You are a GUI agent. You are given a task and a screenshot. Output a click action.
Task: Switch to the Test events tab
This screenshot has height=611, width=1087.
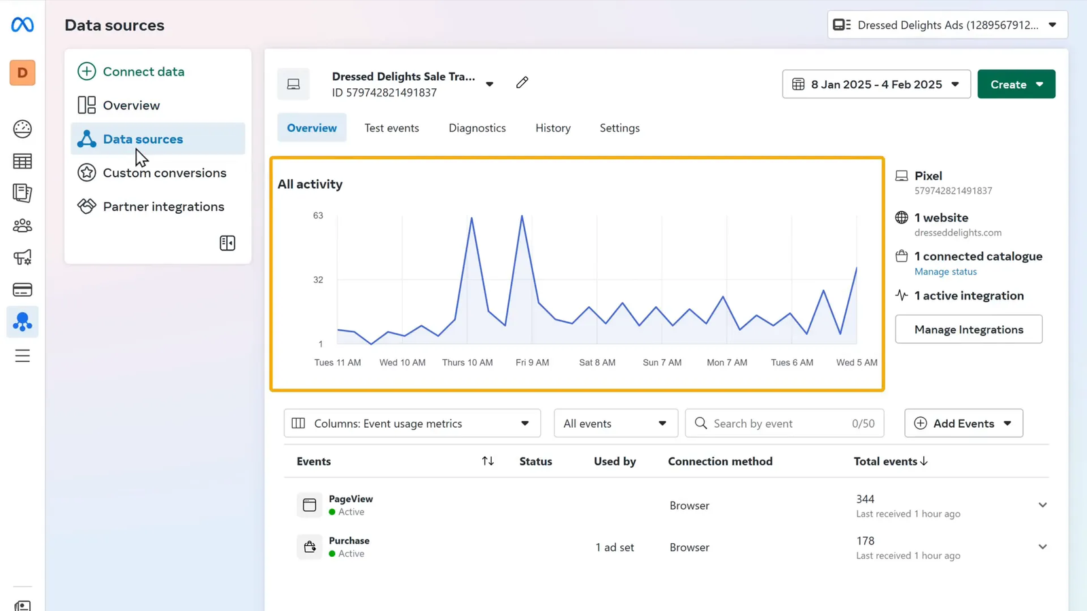pos(391,128)
